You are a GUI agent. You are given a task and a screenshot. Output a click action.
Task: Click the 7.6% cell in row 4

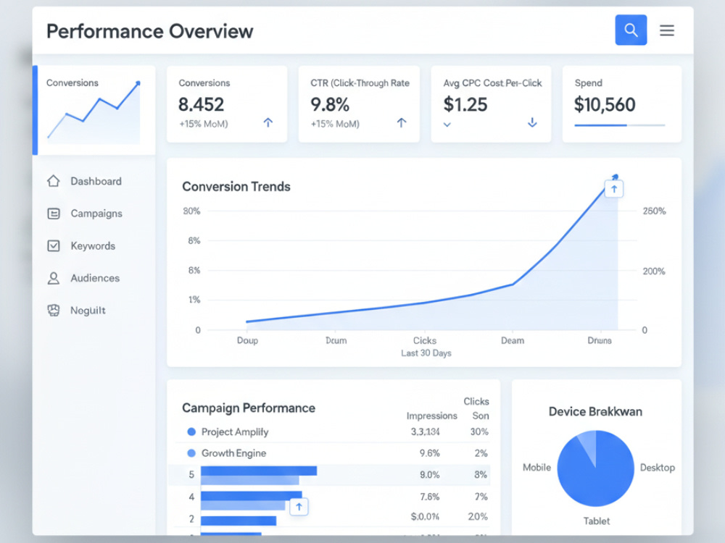(x=429, y=497)
